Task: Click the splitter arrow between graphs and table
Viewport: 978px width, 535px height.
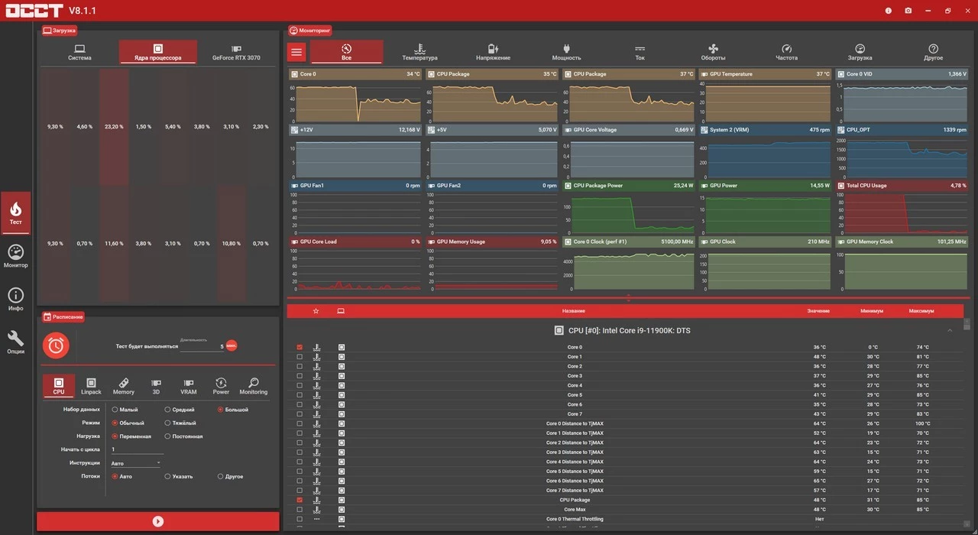Action: point(629,298)
